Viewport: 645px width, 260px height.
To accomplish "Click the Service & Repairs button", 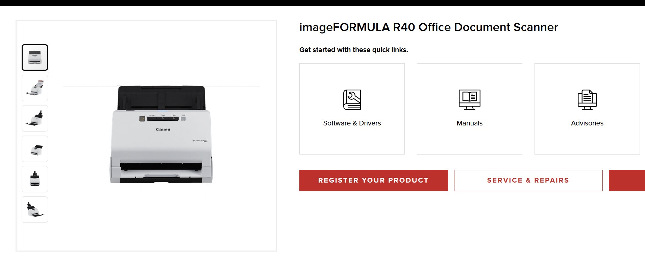I will 528,180.
